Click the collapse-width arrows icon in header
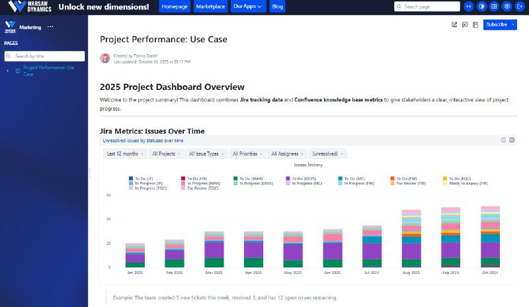Image resolution: width=529 pixels, height=307 pixels. [469, 7]
